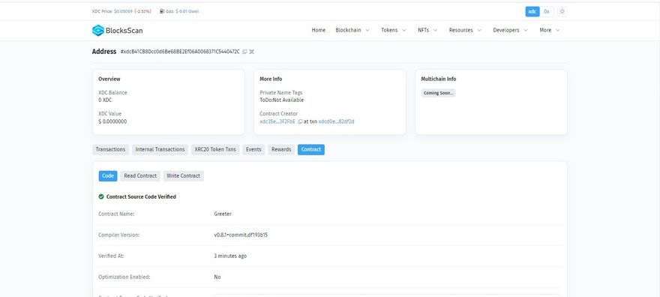Copy the address with the copy icon
Image resolution: width=660 pixels, height=297 pixels.
pyautogui.click(x=244, y=52)
